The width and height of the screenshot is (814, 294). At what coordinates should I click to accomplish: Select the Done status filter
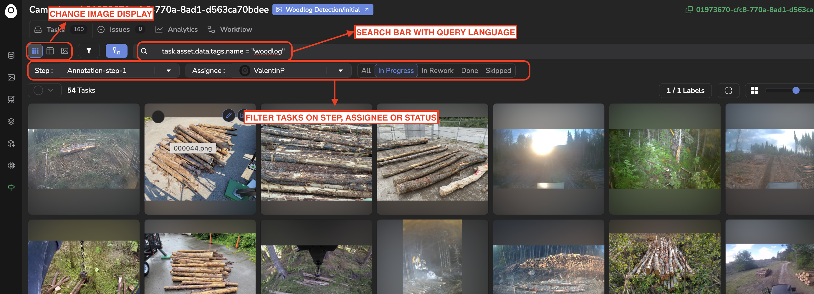click(x=469, y=71)
